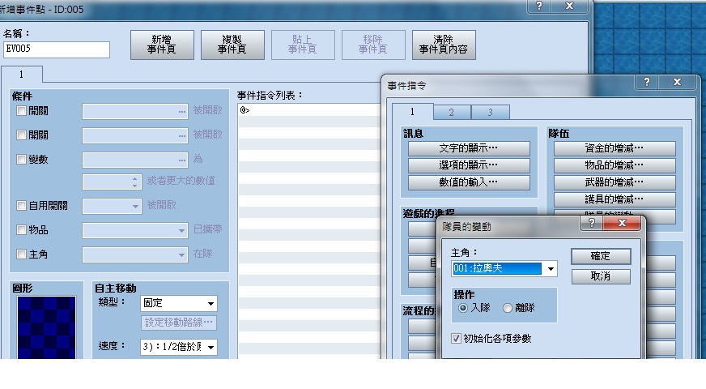Open the 速度 dropdown
Viewport: 706px width, 389px height.
click(x=179, y=347)
